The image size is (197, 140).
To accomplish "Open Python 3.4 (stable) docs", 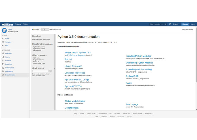I will (x=39, y=48).
